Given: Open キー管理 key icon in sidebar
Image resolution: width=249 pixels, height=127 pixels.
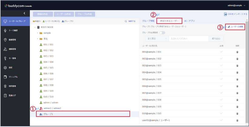Looking at the screenshot, I should click(5, 58).
